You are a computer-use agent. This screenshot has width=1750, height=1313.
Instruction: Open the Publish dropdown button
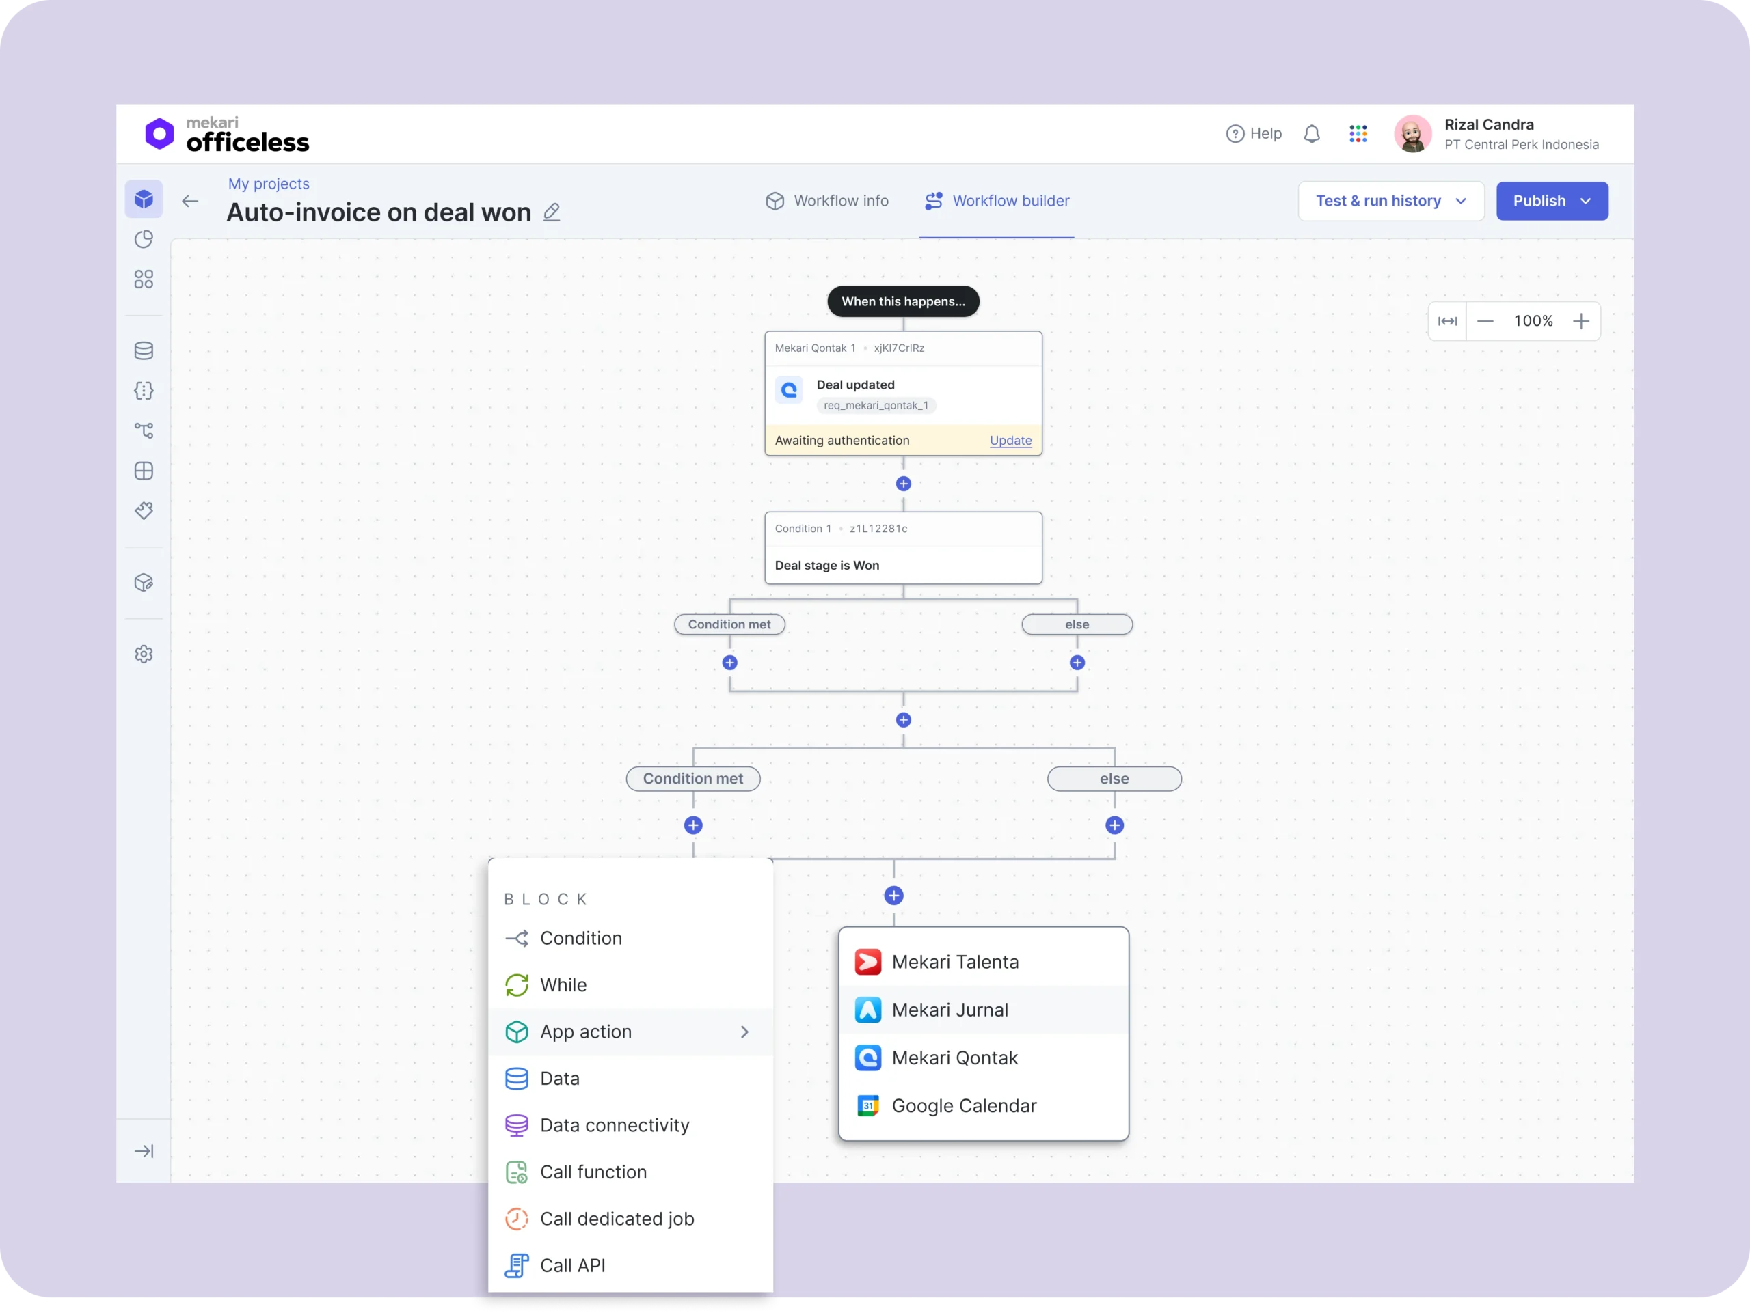[x=1552, y=201]
